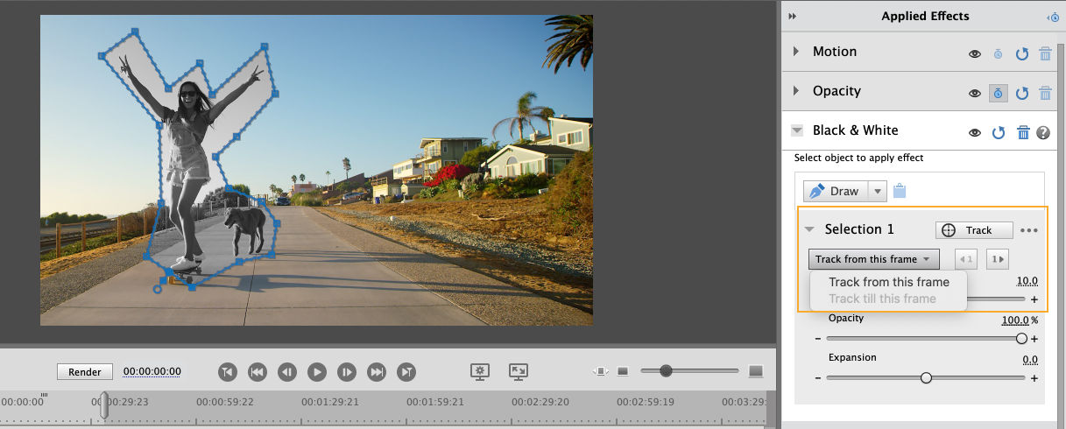Toggle animation stopwatch for Motion effect

[998, 53]
